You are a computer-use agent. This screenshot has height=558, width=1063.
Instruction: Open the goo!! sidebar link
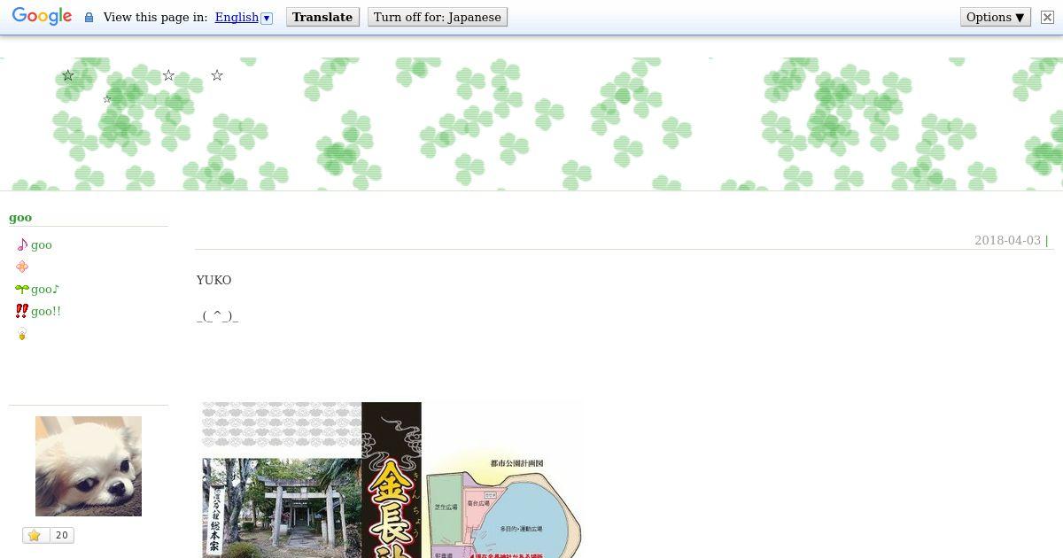tap(46, 311)
